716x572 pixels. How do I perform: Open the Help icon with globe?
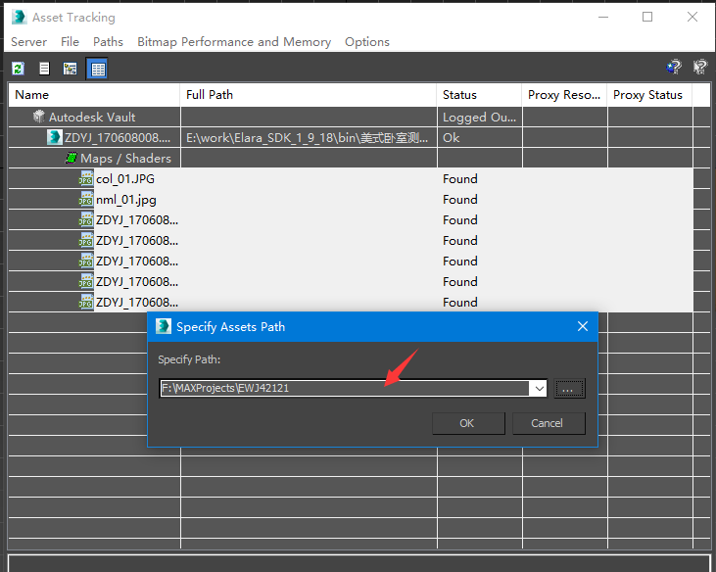point(674,68)
